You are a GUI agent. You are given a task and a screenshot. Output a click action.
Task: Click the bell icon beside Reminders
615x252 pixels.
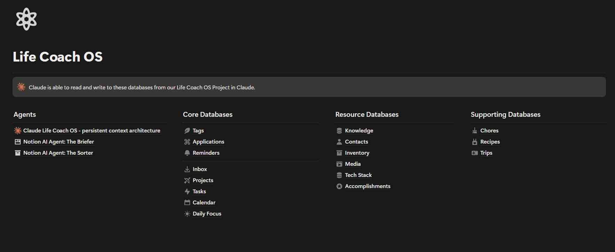(x=187, y=153)
